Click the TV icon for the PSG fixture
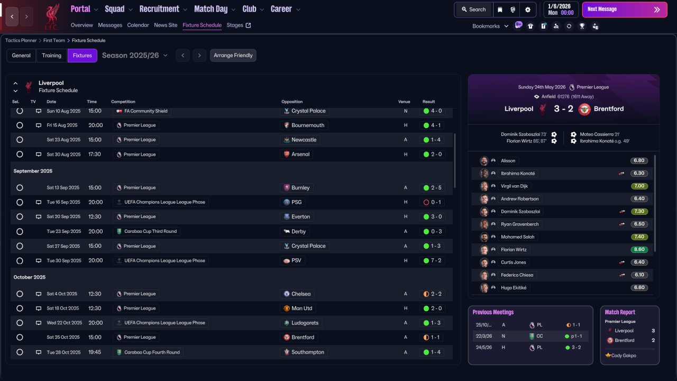 click(x=39, y=202)
